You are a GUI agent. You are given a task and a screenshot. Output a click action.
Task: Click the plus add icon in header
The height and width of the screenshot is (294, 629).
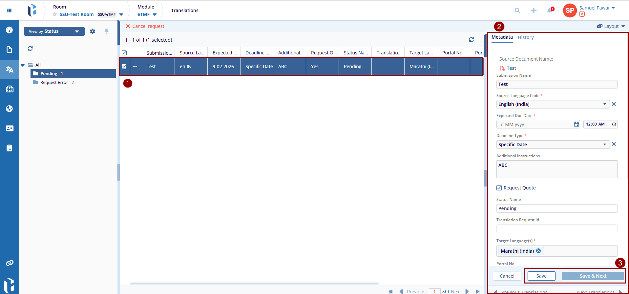pos(534,10)
